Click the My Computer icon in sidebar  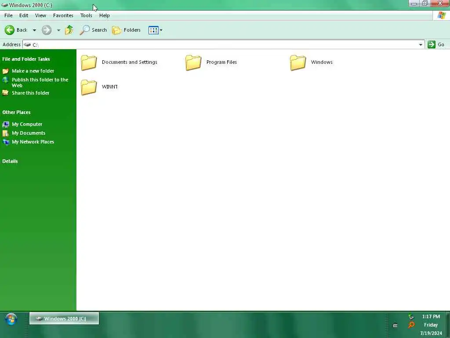coord(6,125)
